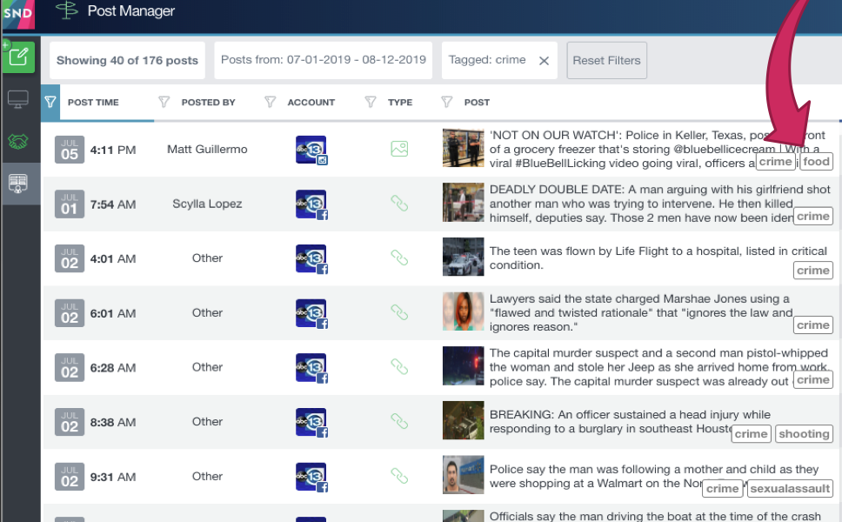Open thumbnail of Deadly Double Date post
842x522 pixels.
tap(463, 203)
